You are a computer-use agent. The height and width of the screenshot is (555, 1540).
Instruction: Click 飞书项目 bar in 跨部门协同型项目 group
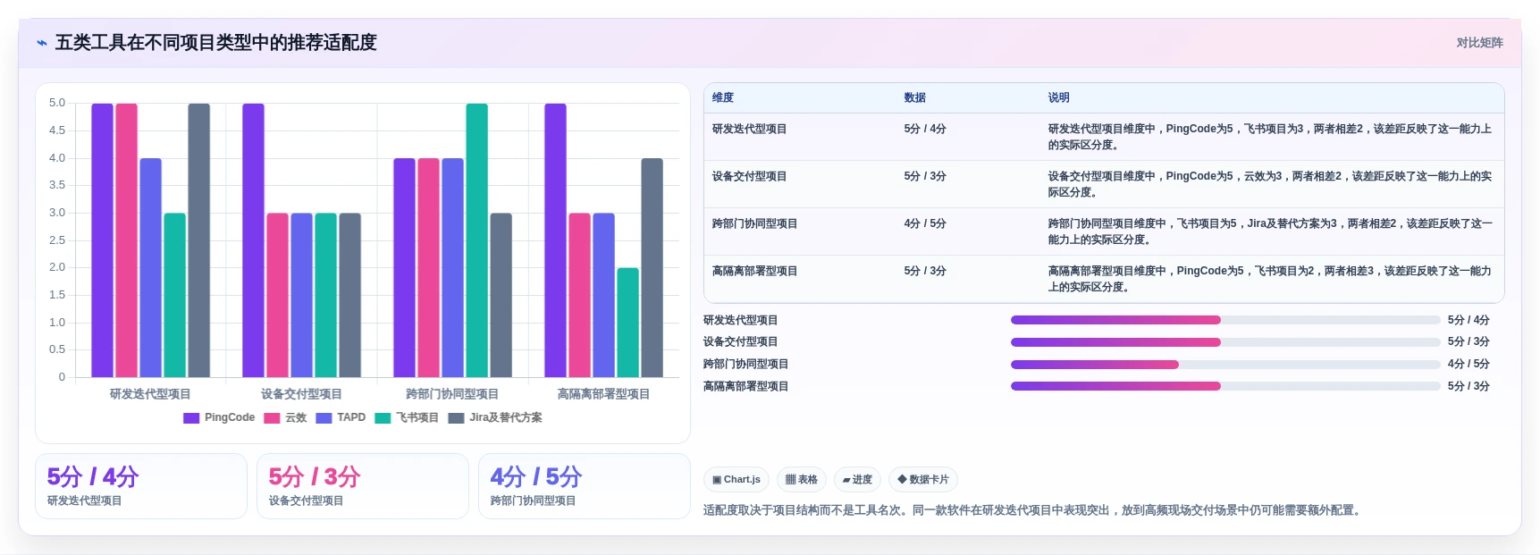pyautogui.click(x=477, y=240)
